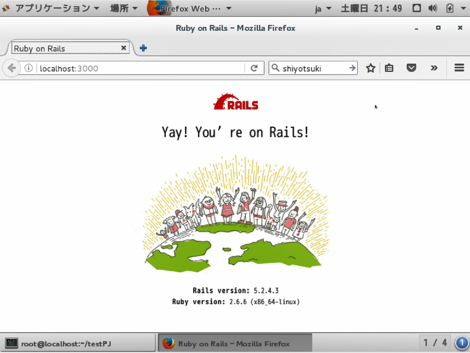Click the blue notification badge icon
The width and height of the screenshot is (470, 353).
(x=462, y=343)
